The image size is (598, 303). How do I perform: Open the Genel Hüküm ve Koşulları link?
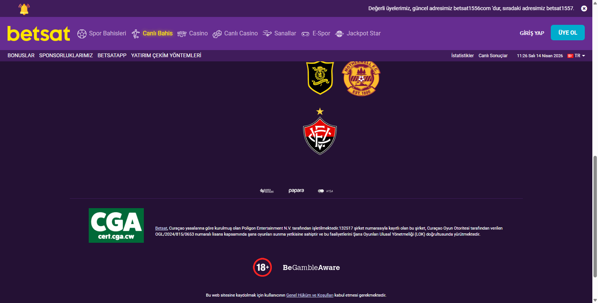(x=310, y=295)
